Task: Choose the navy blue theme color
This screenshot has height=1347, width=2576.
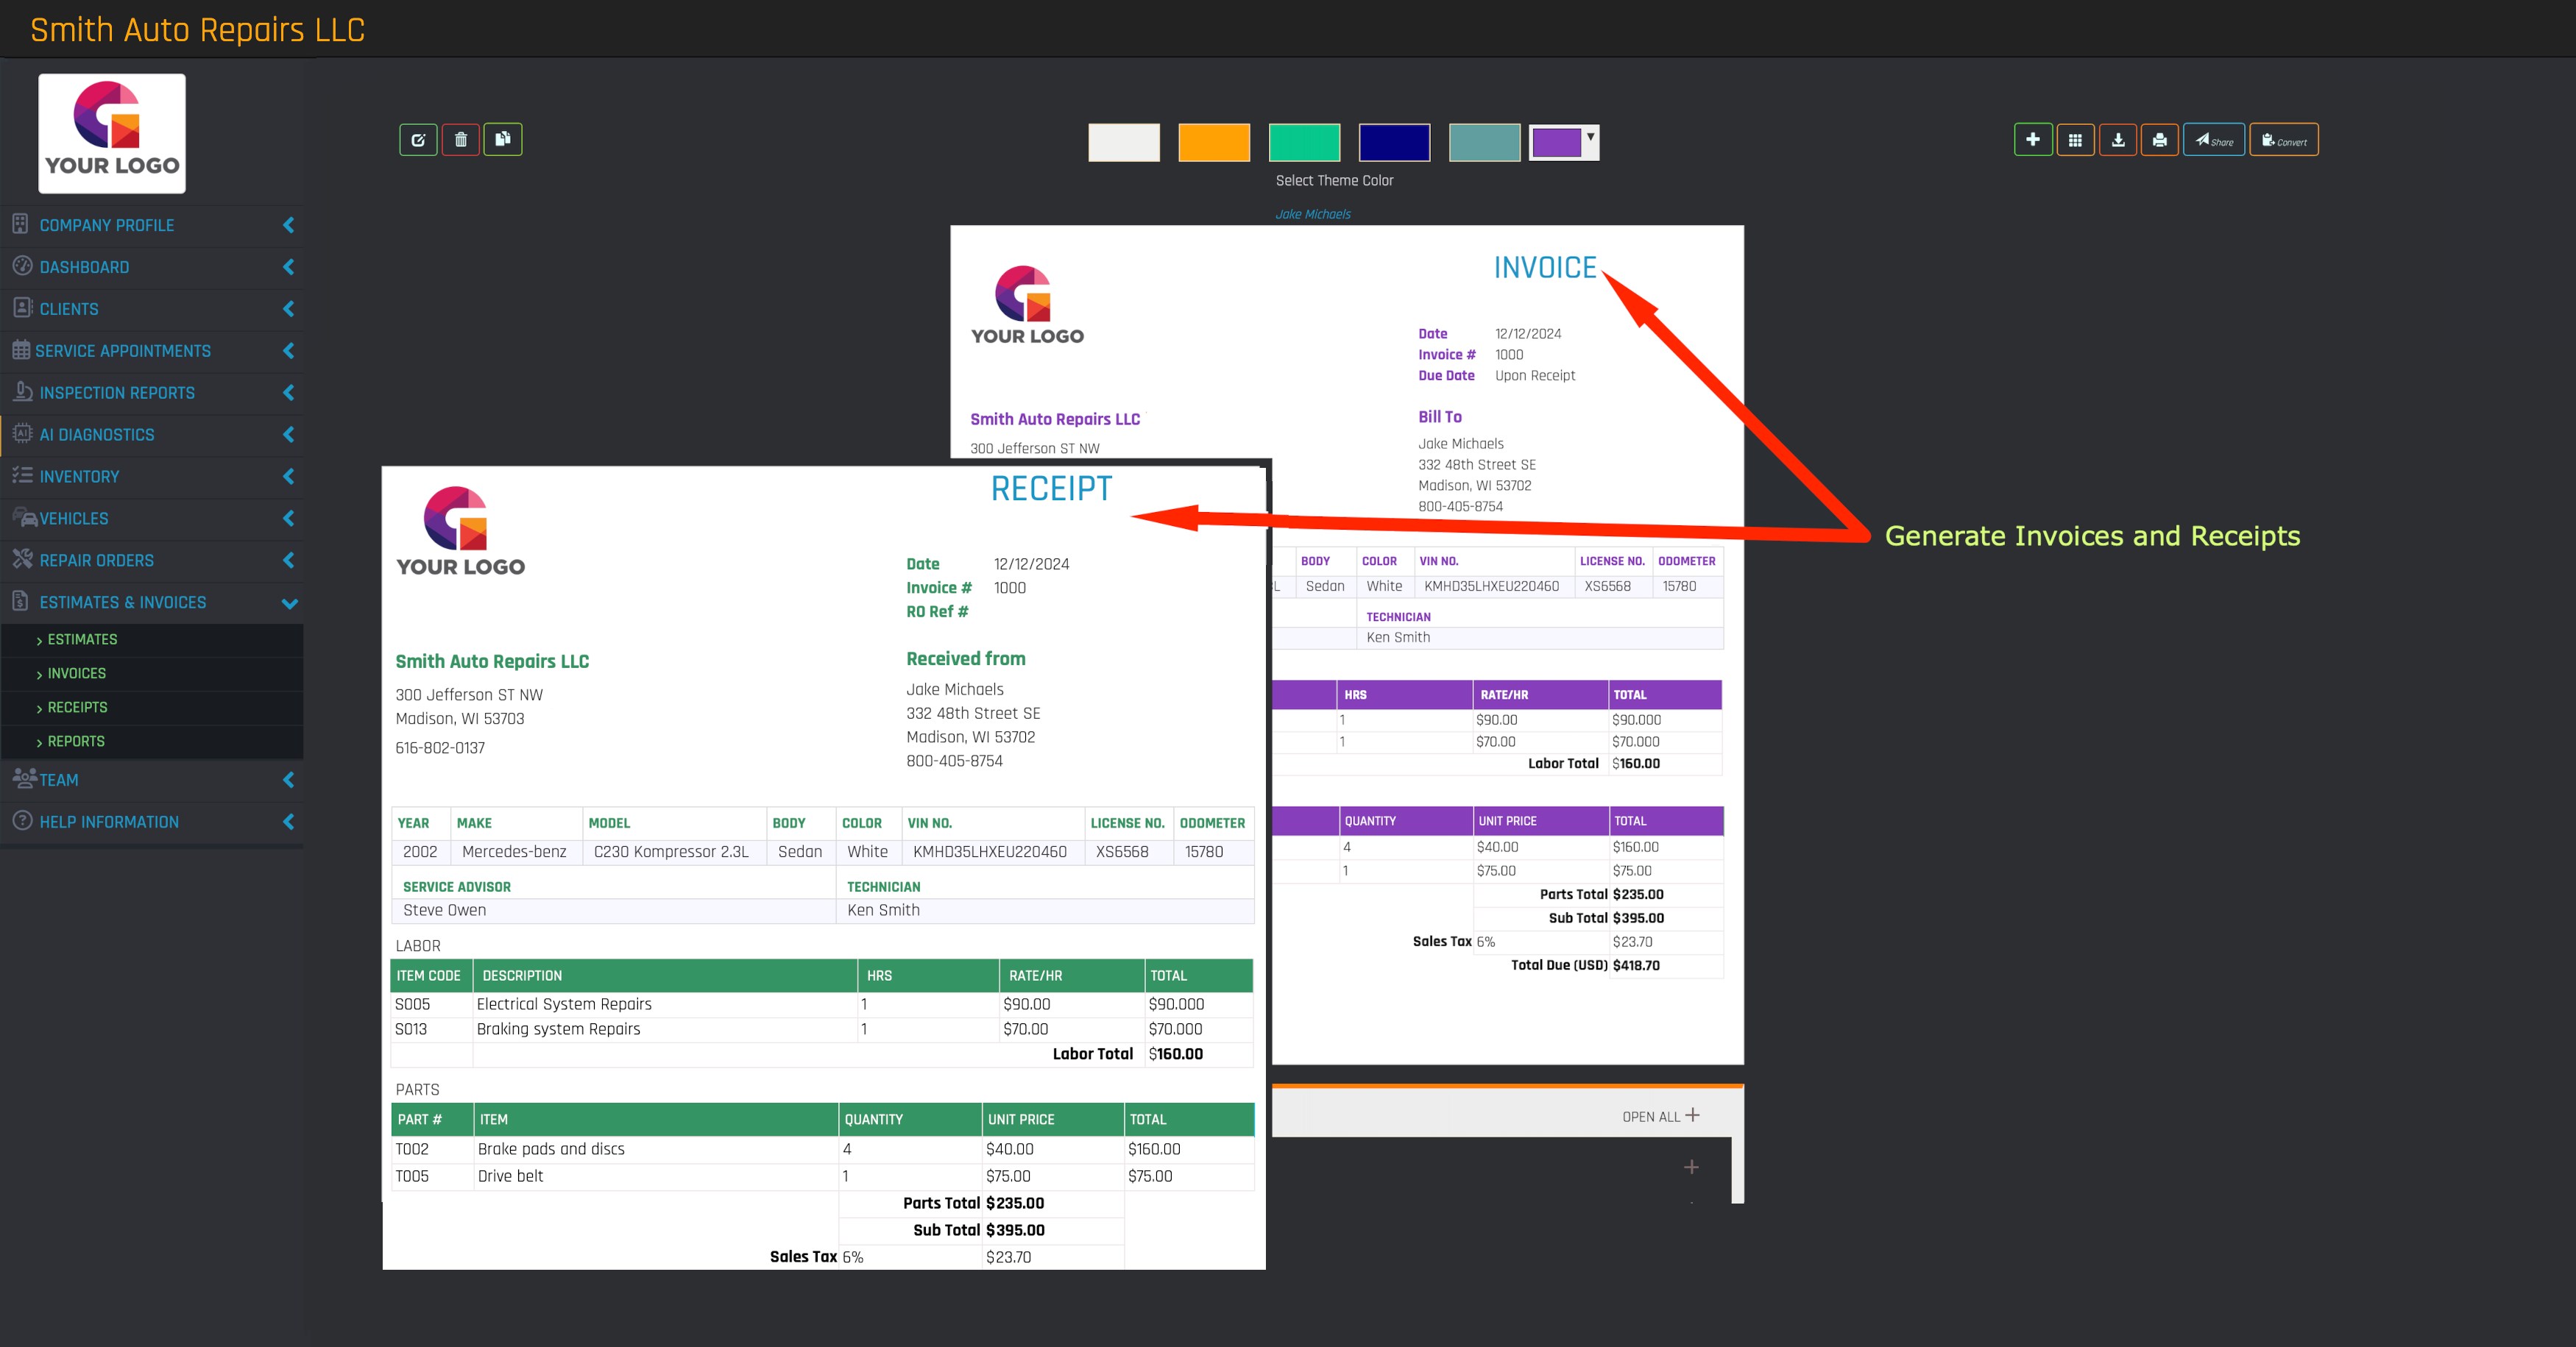Action: click(1394, 143)
